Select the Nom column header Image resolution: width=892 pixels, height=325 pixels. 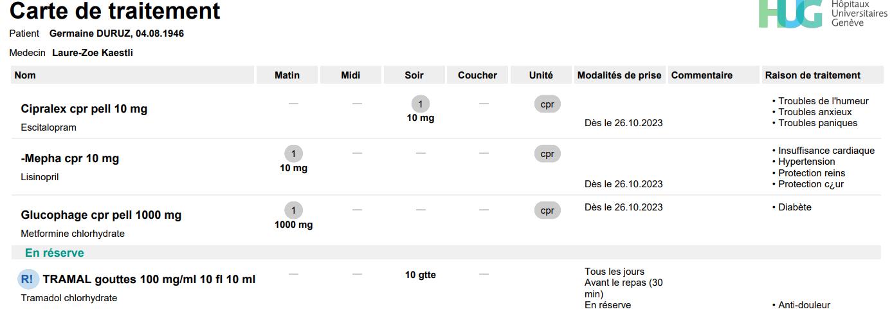click(x=26, y=75)
